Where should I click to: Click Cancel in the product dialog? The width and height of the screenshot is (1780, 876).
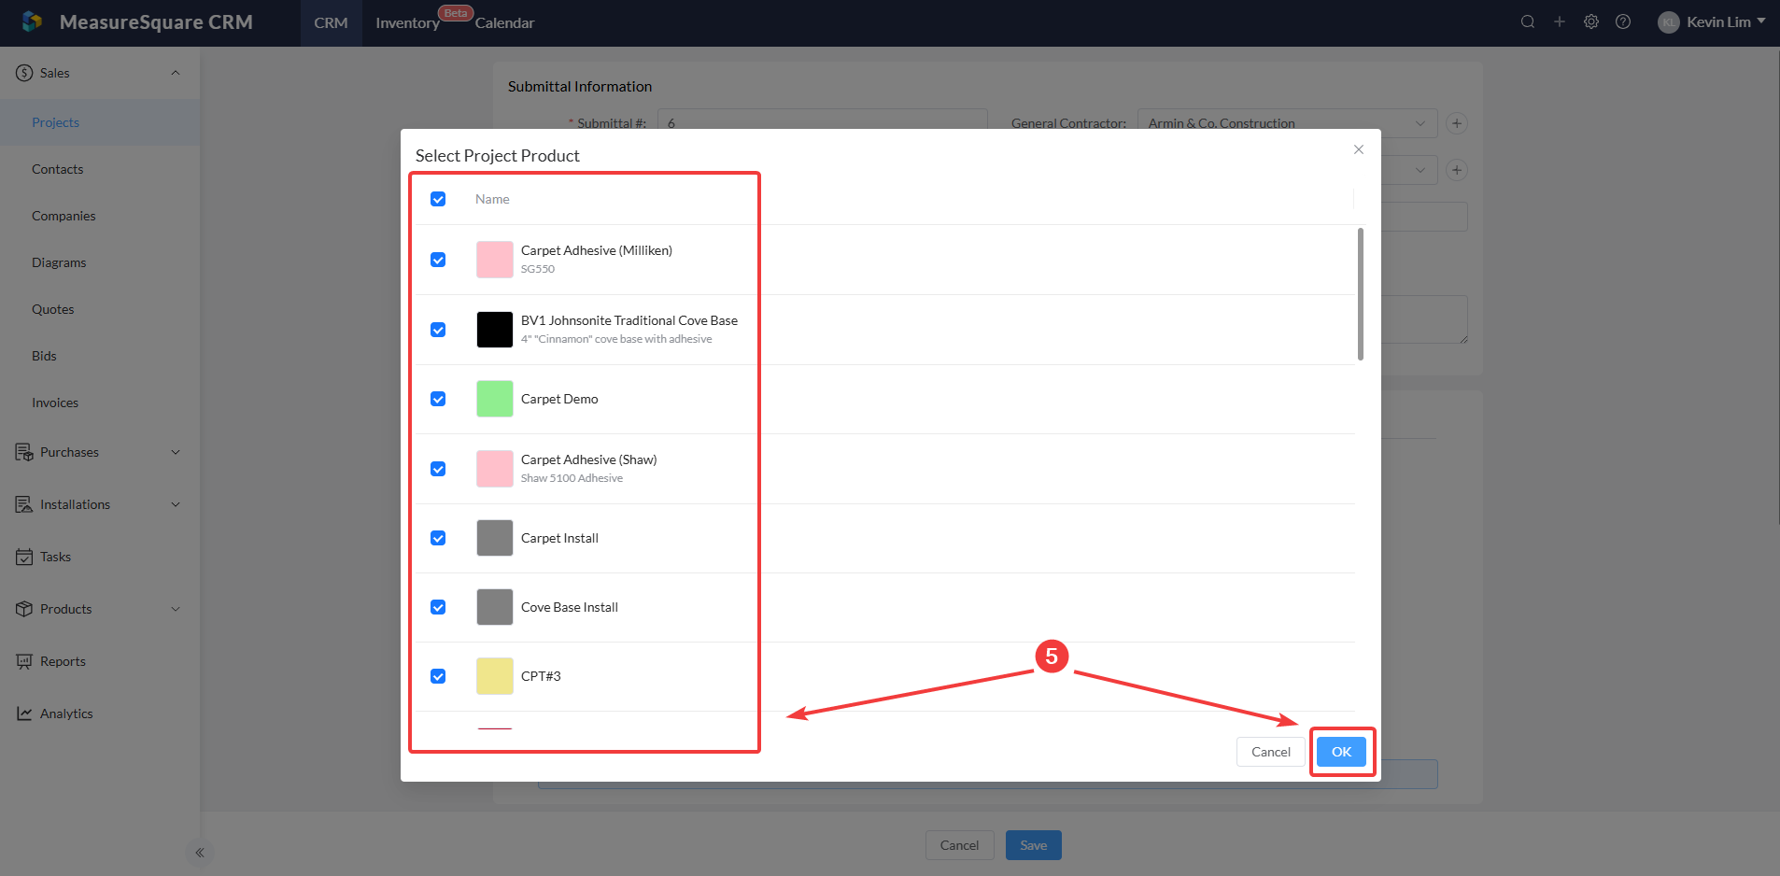1271,752
